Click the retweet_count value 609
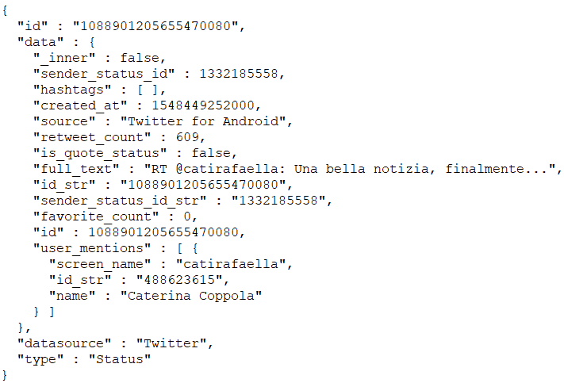 (187, 137)
